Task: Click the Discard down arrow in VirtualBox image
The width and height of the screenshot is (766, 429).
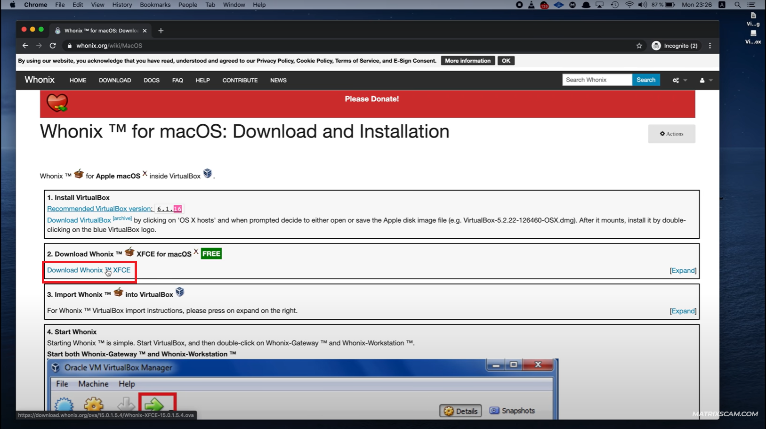Action: (x=126, y=405)
